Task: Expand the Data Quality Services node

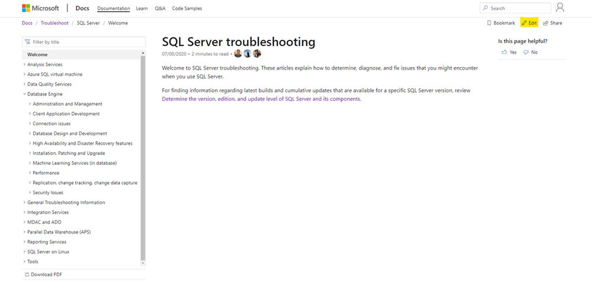Action: click(24, 84)
